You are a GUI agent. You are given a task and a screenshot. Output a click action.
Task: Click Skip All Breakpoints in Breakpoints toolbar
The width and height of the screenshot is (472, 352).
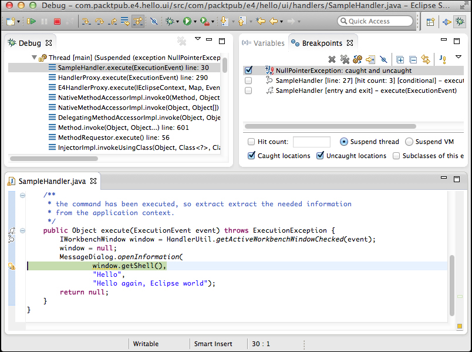pos(383,59)
